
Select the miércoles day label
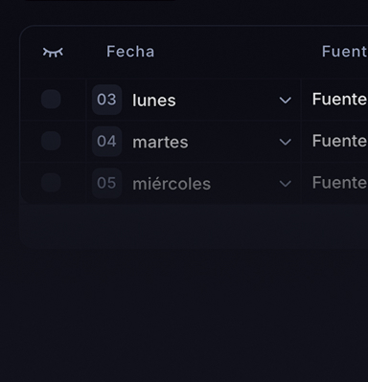point(172,184)
